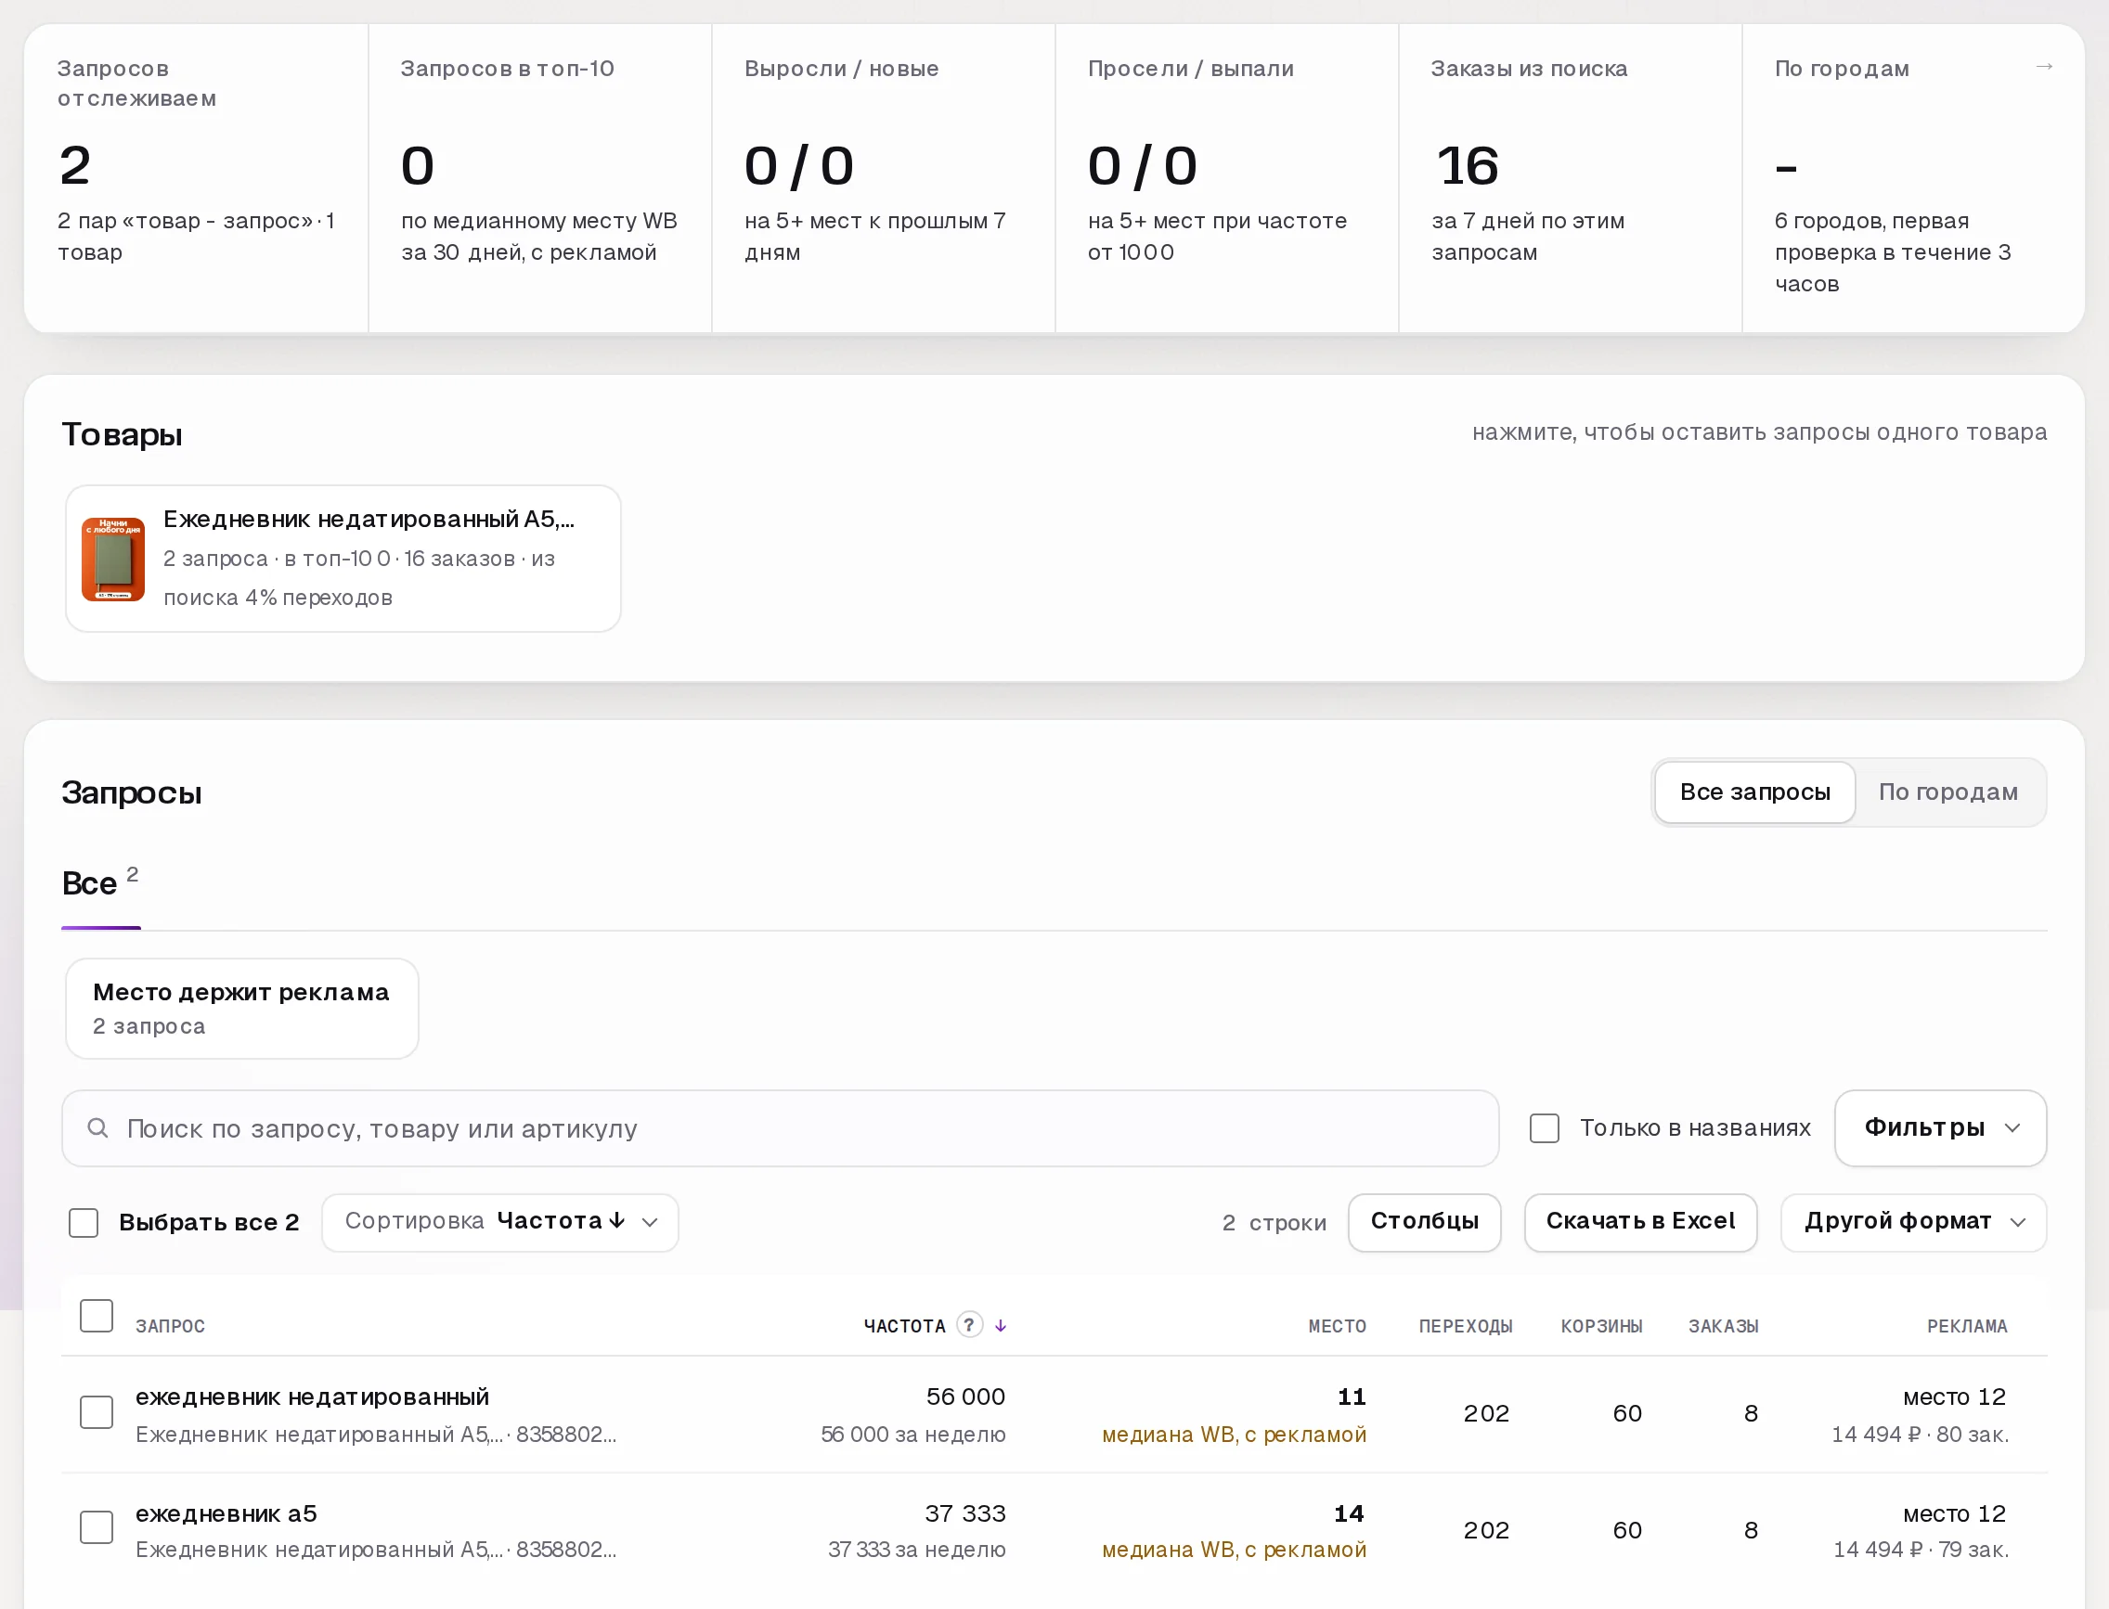Screen dimensions: 2109x1609
Task: Open the Другой формат dropdown
Action: pos(1913,1222)
